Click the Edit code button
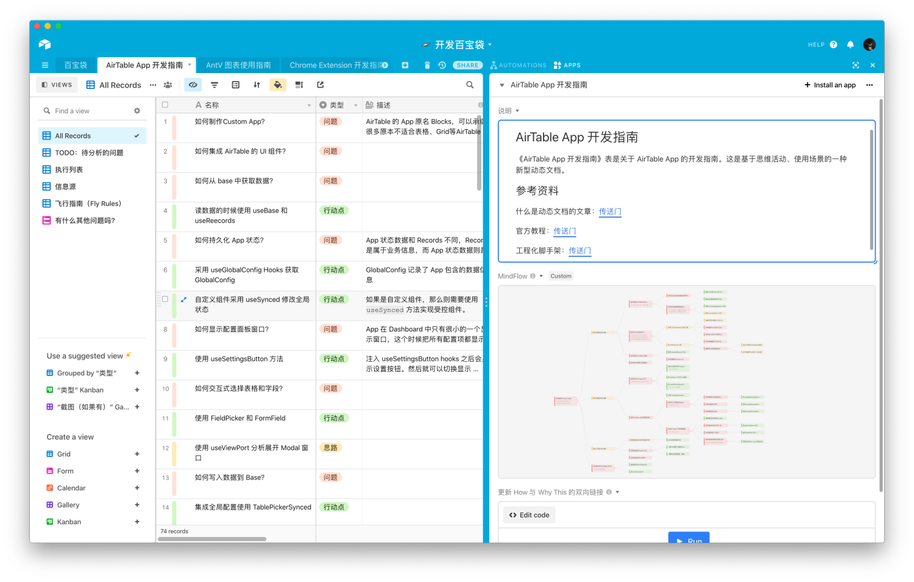This screenshot has height=582, width=914. (x=529, y=515)
